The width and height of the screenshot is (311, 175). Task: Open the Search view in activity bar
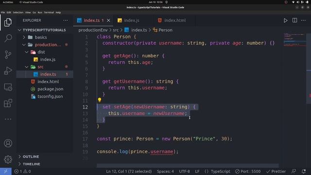[8, 38]
